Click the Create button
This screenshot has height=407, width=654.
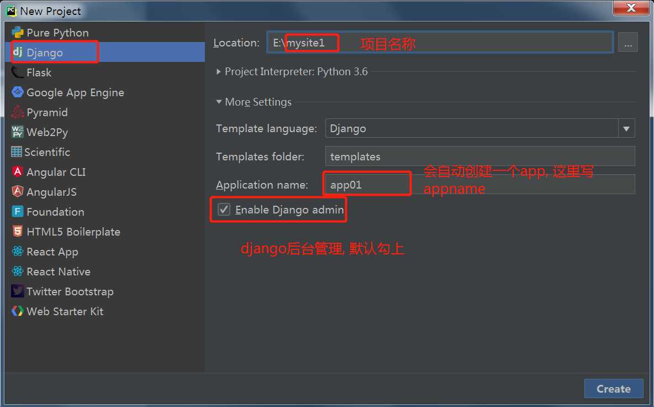click(x=614, y=389)
